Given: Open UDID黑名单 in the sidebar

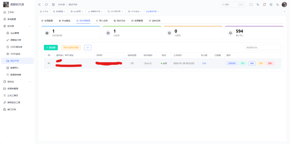Looking at the screenshot, I should click(17, 47).
